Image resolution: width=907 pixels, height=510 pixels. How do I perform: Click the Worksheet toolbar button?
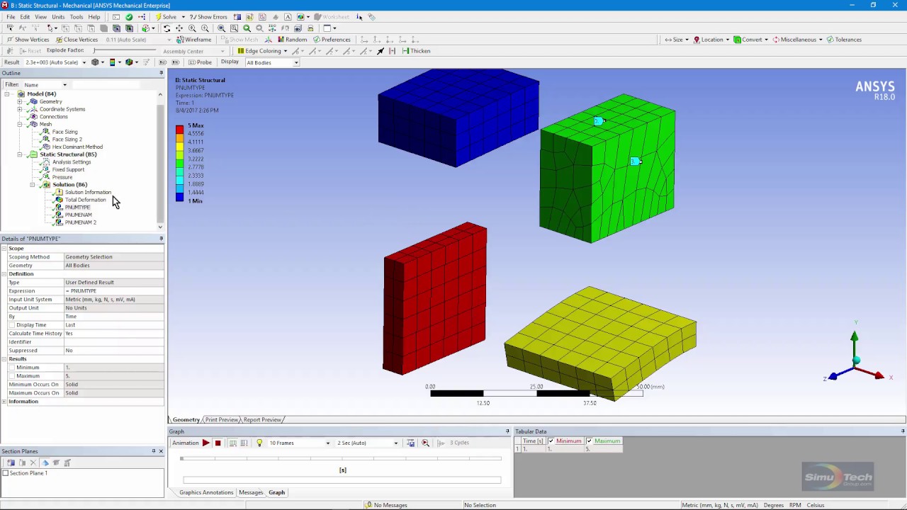coord(332,17)
